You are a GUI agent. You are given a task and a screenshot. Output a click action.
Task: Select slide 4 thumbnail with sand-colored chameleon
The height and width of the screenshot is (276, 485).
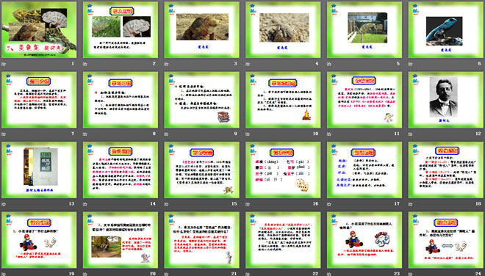tap(283, 29)
